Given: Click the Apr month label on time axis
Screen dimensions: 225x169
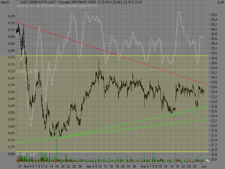Looking at the screenshot, I should click(x=89, y=166).
